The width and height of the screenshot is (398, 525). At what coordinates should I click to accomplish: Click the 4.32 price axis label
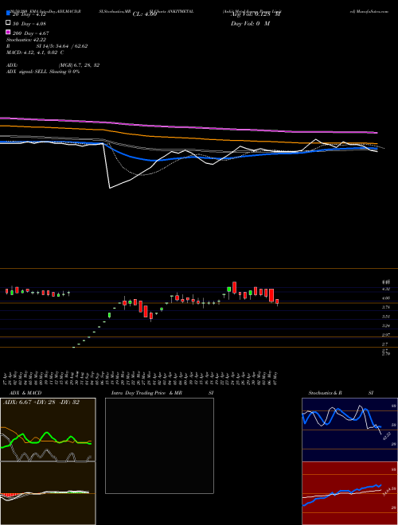pos(385,289)
